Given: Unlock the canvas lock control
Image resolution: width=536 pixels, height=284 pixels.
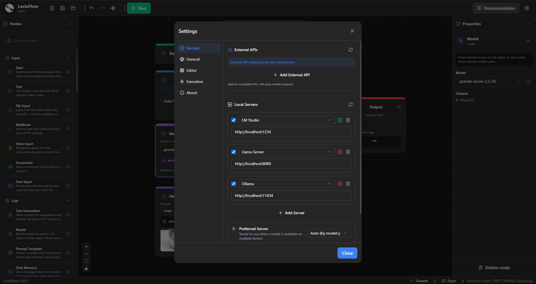Looking at the screenshot, I should click(86, 269).
